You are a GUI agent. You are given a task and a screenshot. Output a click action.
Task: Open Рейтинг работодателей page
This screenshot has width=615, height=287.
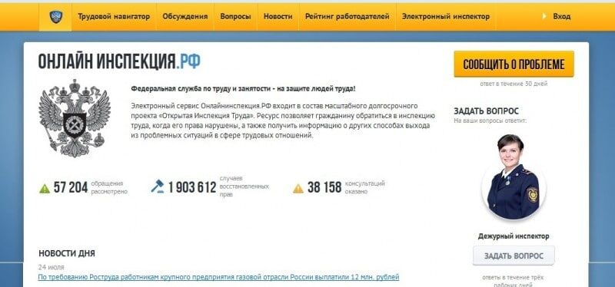click(x=347, y=17)
